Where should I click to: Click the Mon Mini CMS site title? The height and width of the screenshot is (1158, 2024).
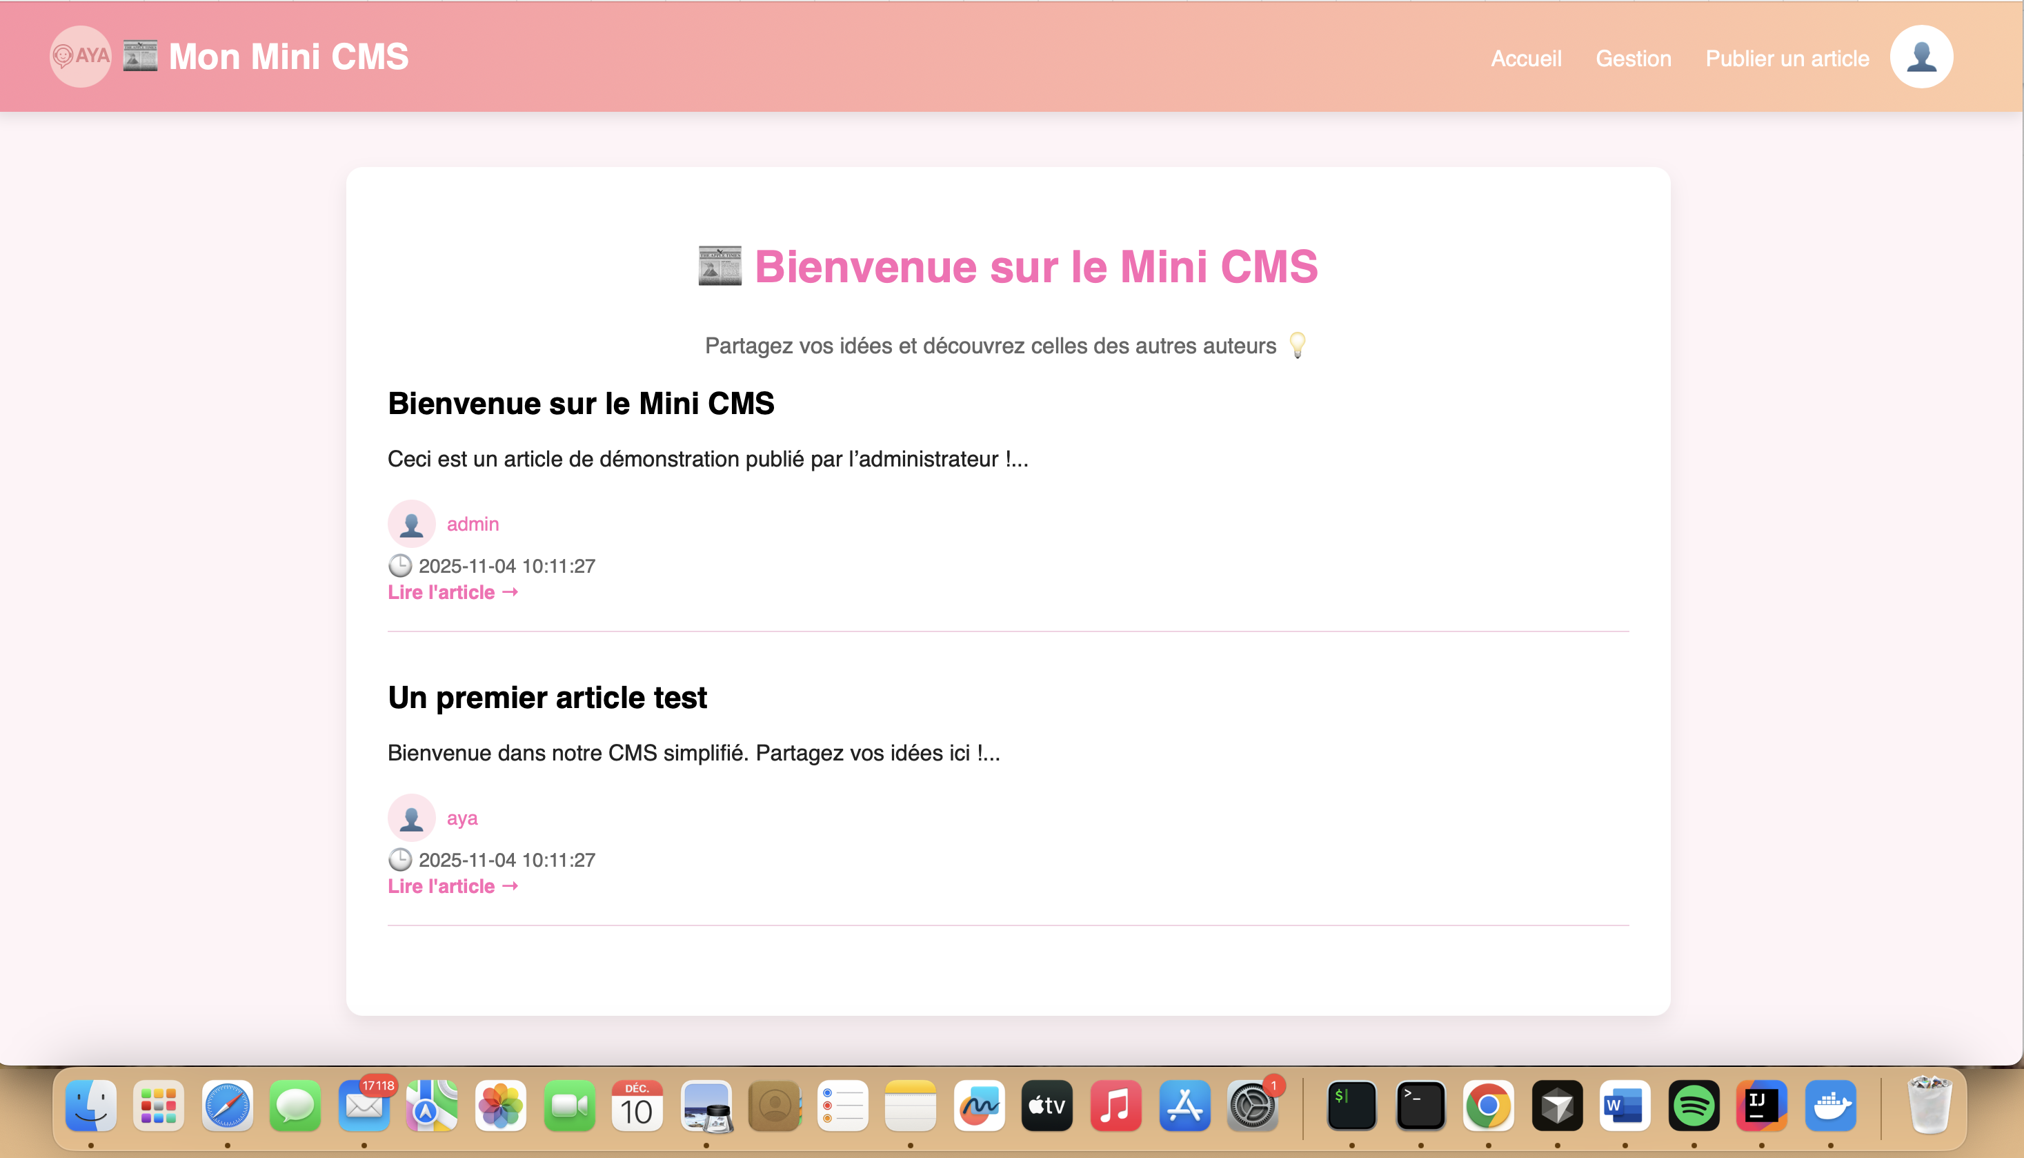tap(288, 57)
